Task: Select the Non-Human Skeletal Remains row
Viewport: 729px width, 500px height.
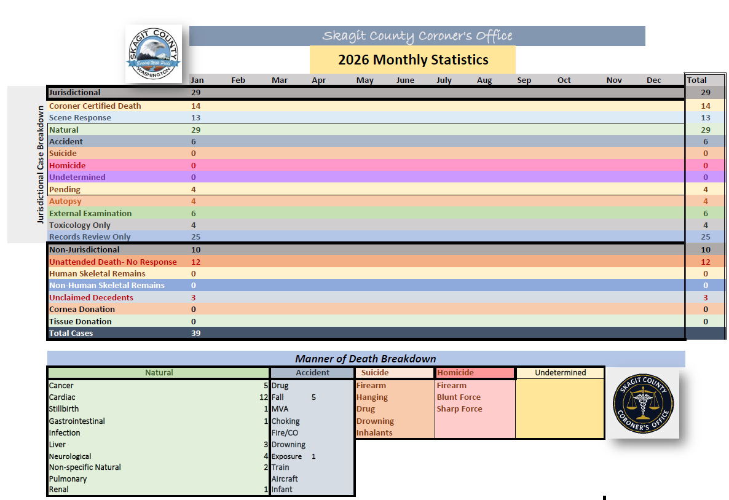Action: 107,285
